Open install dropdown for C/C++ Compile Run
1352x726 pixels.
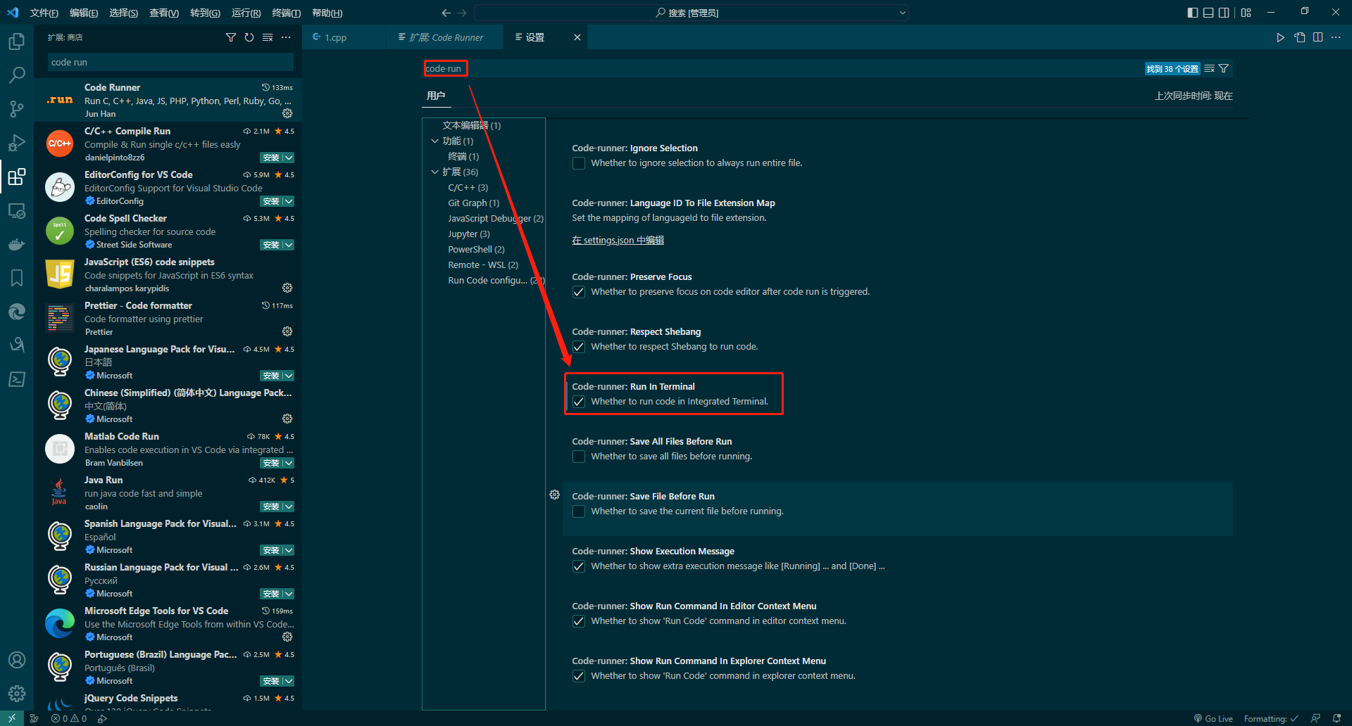click(x=289, y=158)
